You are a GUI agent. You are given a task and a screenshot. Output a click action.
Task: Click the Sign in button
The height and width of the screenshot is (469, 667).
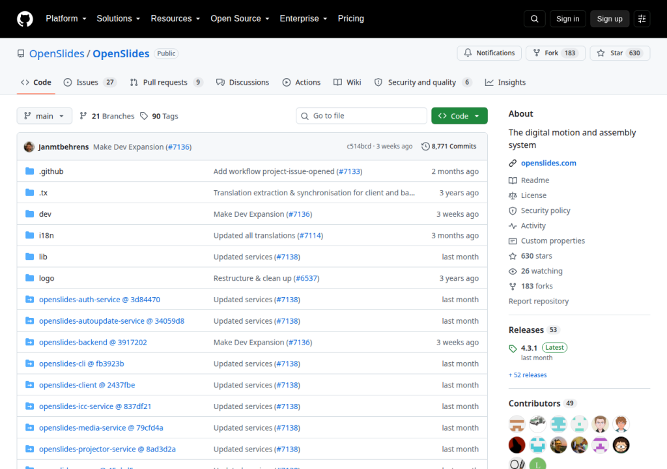[567, 19]
